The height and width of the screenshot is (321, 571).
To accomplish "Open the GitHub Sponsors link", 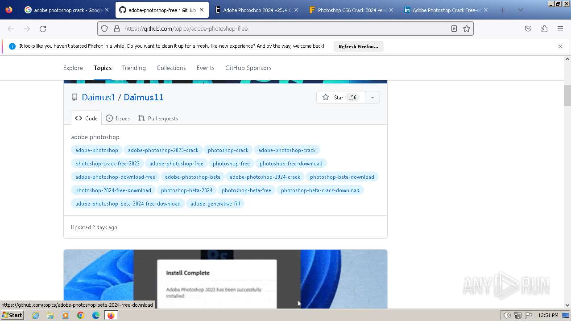I will [248, 68].
